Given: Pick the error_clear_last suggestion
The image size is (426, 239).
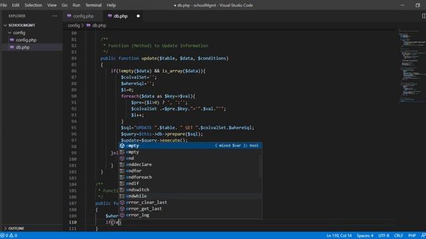Looking at the screenshot, I should [x=190, y=202].
